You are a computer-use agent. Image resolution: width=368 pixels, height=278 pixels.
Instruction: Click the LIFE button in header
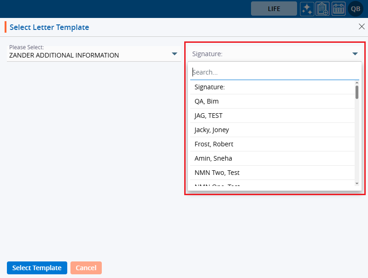(x=274, y=9)
